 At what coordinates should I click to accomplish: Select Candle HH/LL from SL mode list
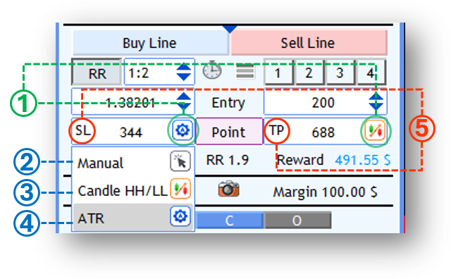click(x=133, y=190)
